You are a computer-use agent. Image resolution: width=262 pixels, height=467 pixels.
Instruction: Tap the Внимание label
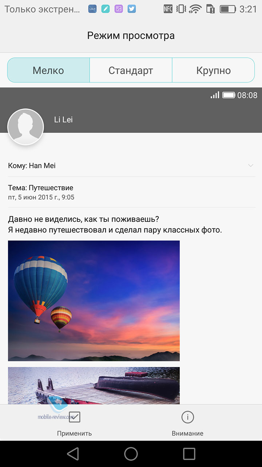(x=188, y=433)
